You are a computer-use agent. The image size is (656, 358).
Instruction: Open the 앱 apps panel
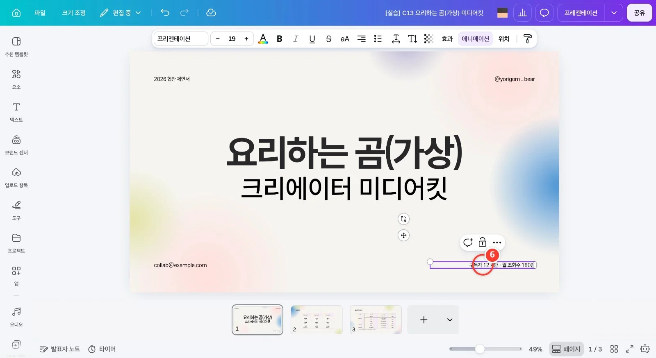[x=16, y=276]
